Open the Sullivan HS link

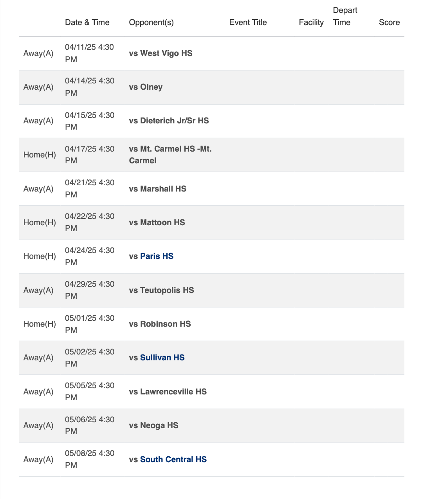162,358
